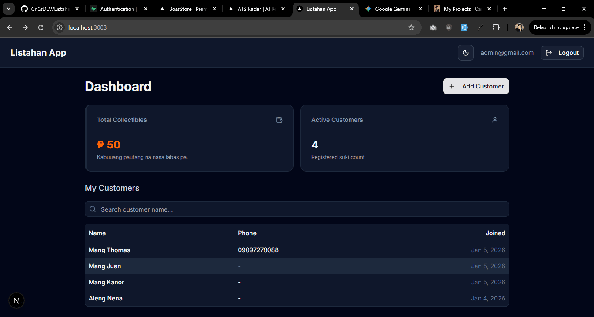The image size is (594, 317).
Task: Bookmark the page using the star icon
Action: click(x=411, y=27)
